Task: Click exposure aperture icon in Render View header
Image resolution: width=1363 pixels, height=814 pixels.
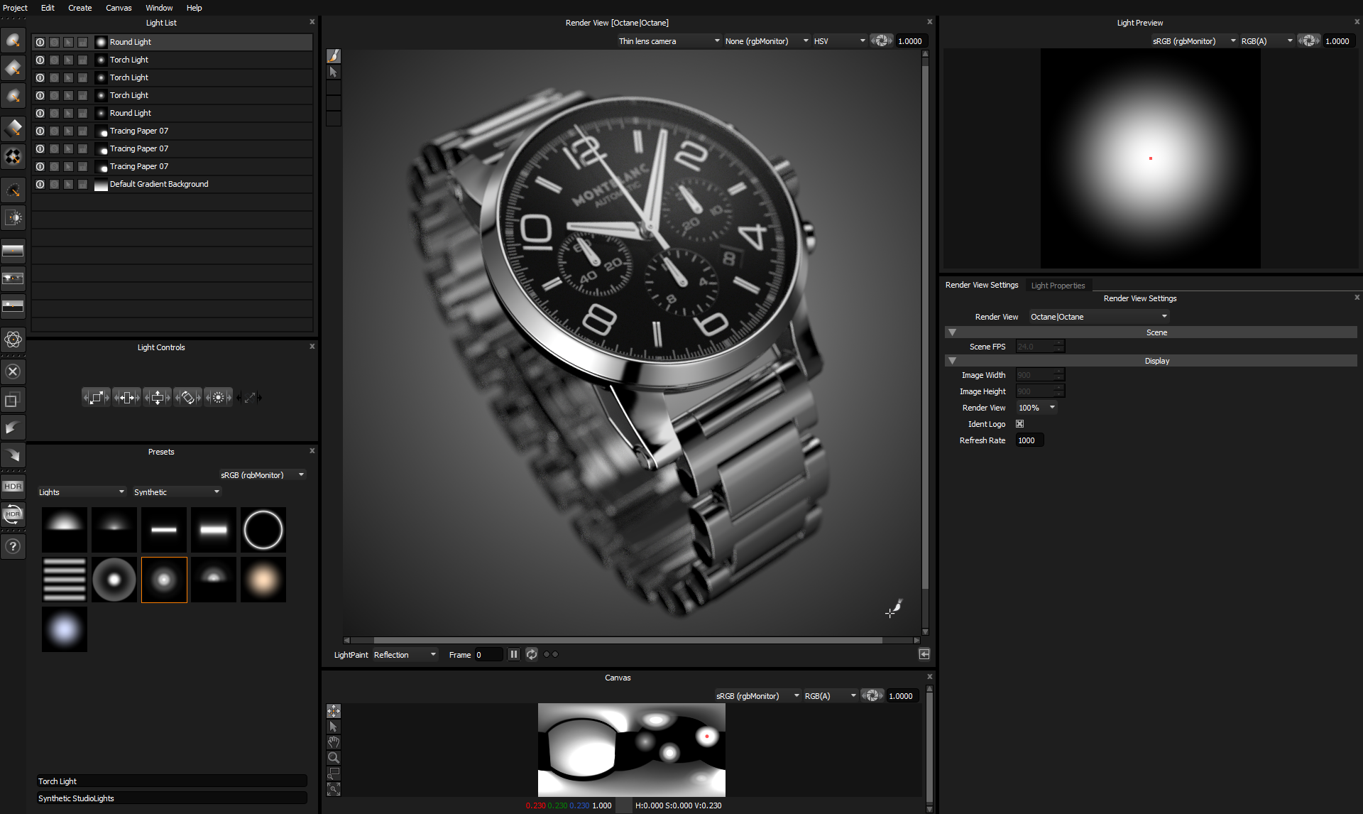Action: (882, 41)
